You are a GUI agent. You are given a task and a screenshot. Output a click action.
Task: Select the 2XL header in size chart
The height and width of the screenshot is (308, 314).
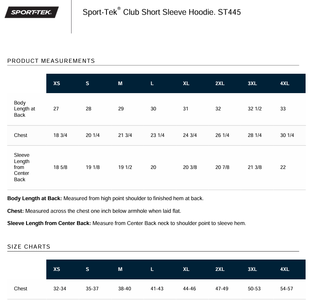[220, 269]
